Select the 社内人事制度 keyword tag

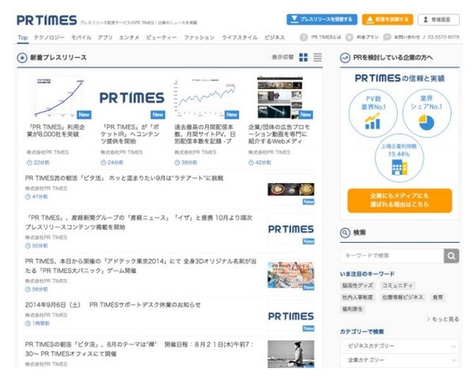pos(358,298)
